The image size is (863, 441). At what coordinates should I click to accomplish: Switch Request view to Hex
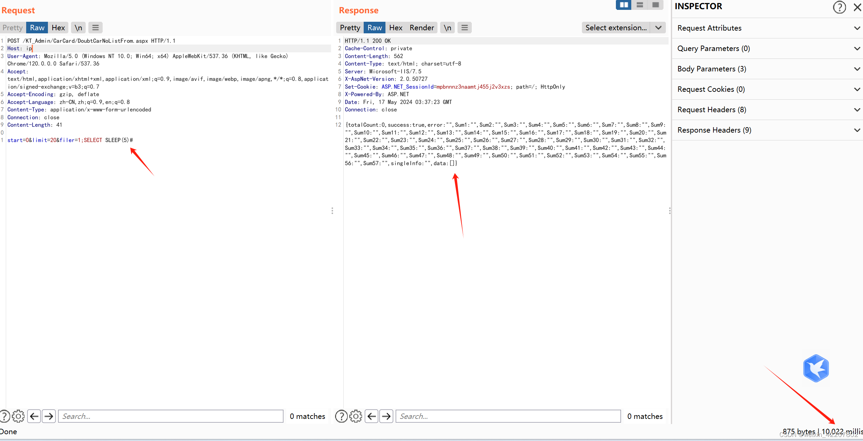coord(58,28)
